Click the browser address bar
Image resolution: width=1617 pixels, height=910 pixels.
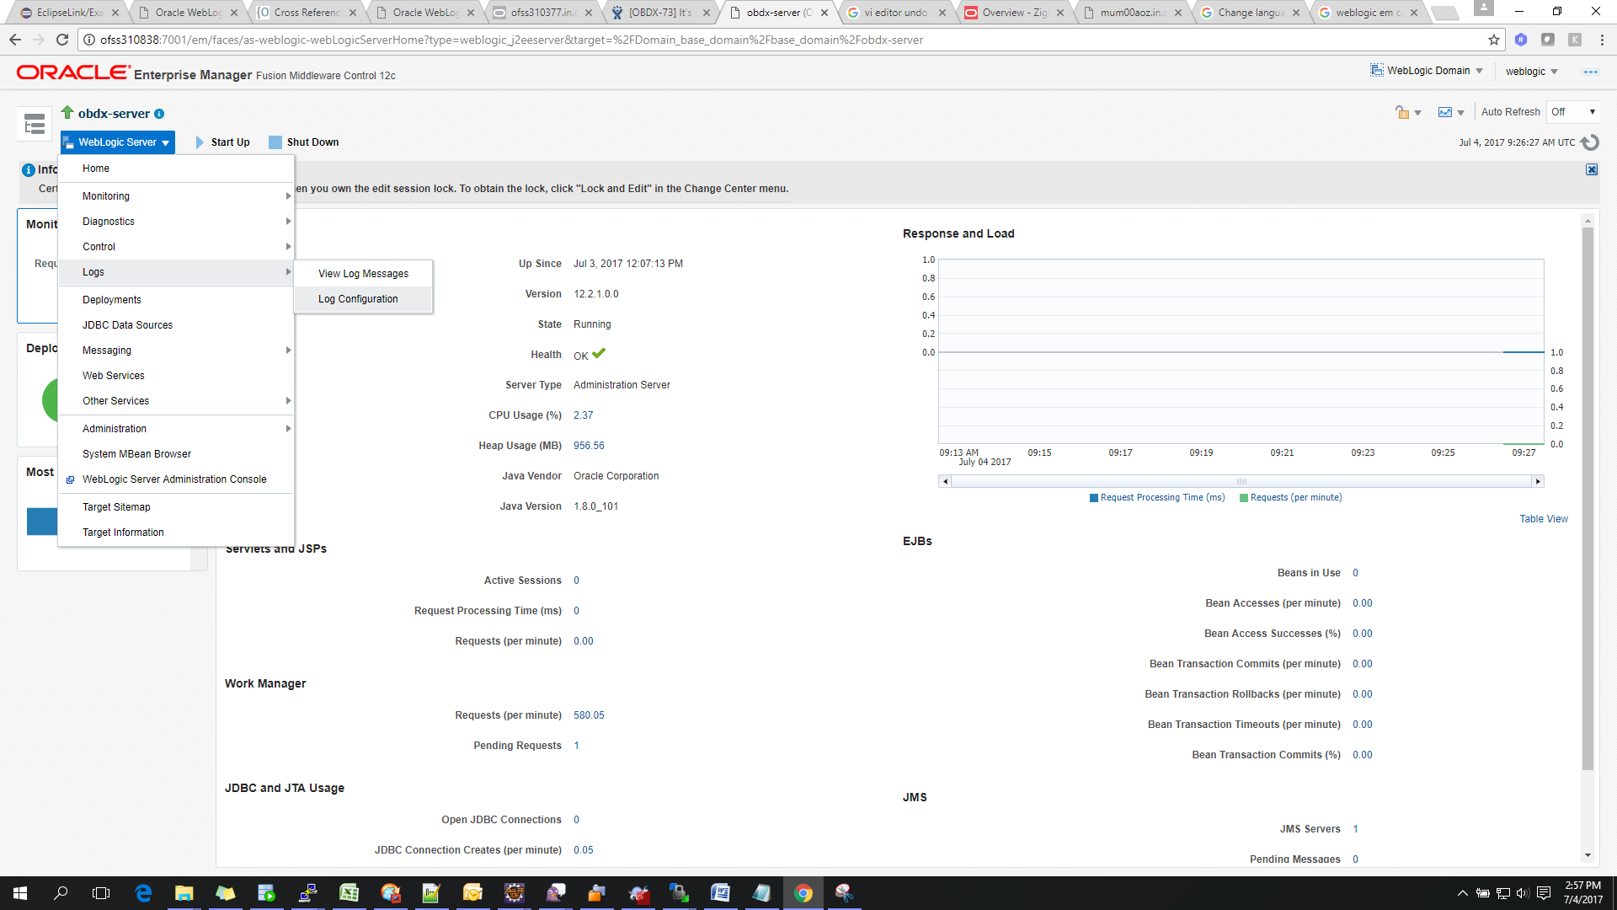(792, 40)
